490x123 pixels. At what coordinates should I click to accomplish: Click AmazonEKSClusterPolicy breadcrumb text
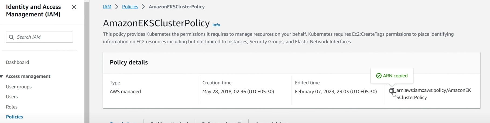(x=177, y=7)
